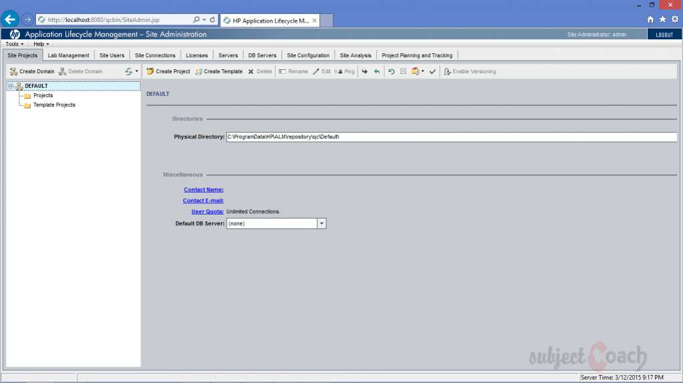Click the User Quota link
683x383 pixels.
tap(207, 212)
